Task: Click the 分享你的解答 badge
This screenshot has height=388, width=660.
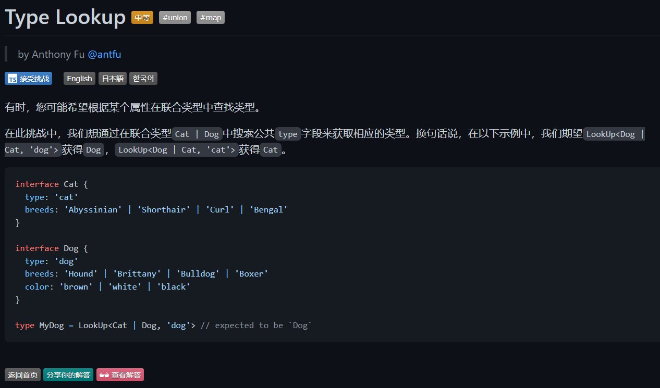Action: pyautogui.click(x=68, y=375)
